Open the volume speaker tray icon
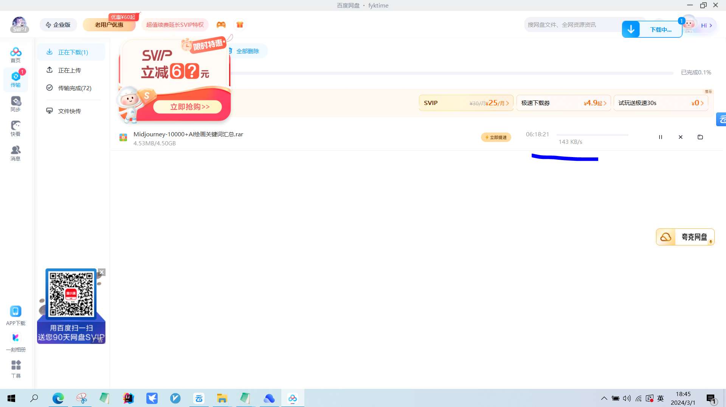The width and height of the screenshot is (726, 407). 627,398
